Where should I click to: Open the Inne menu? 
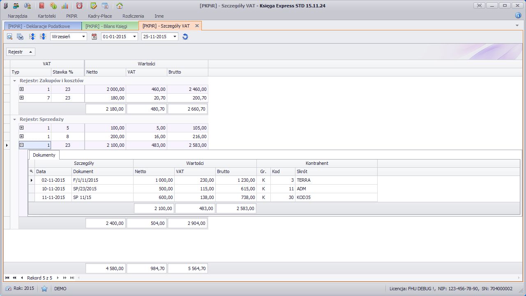pyautogui.click(x=159, y=16)
